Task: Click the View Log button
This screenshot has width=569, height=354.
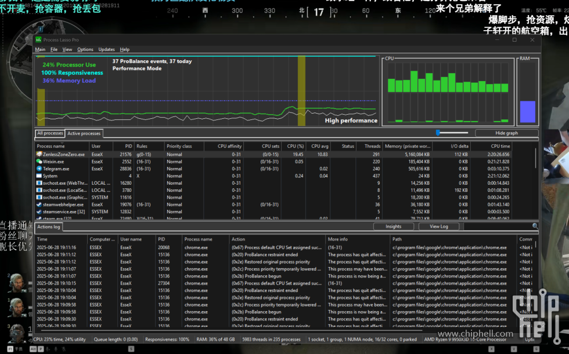Action: [439, 227]
